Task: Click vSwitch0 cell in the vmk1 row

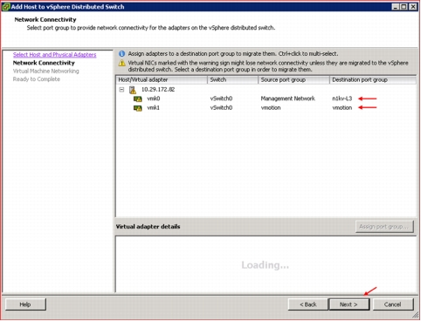Action: pos(221,108)
